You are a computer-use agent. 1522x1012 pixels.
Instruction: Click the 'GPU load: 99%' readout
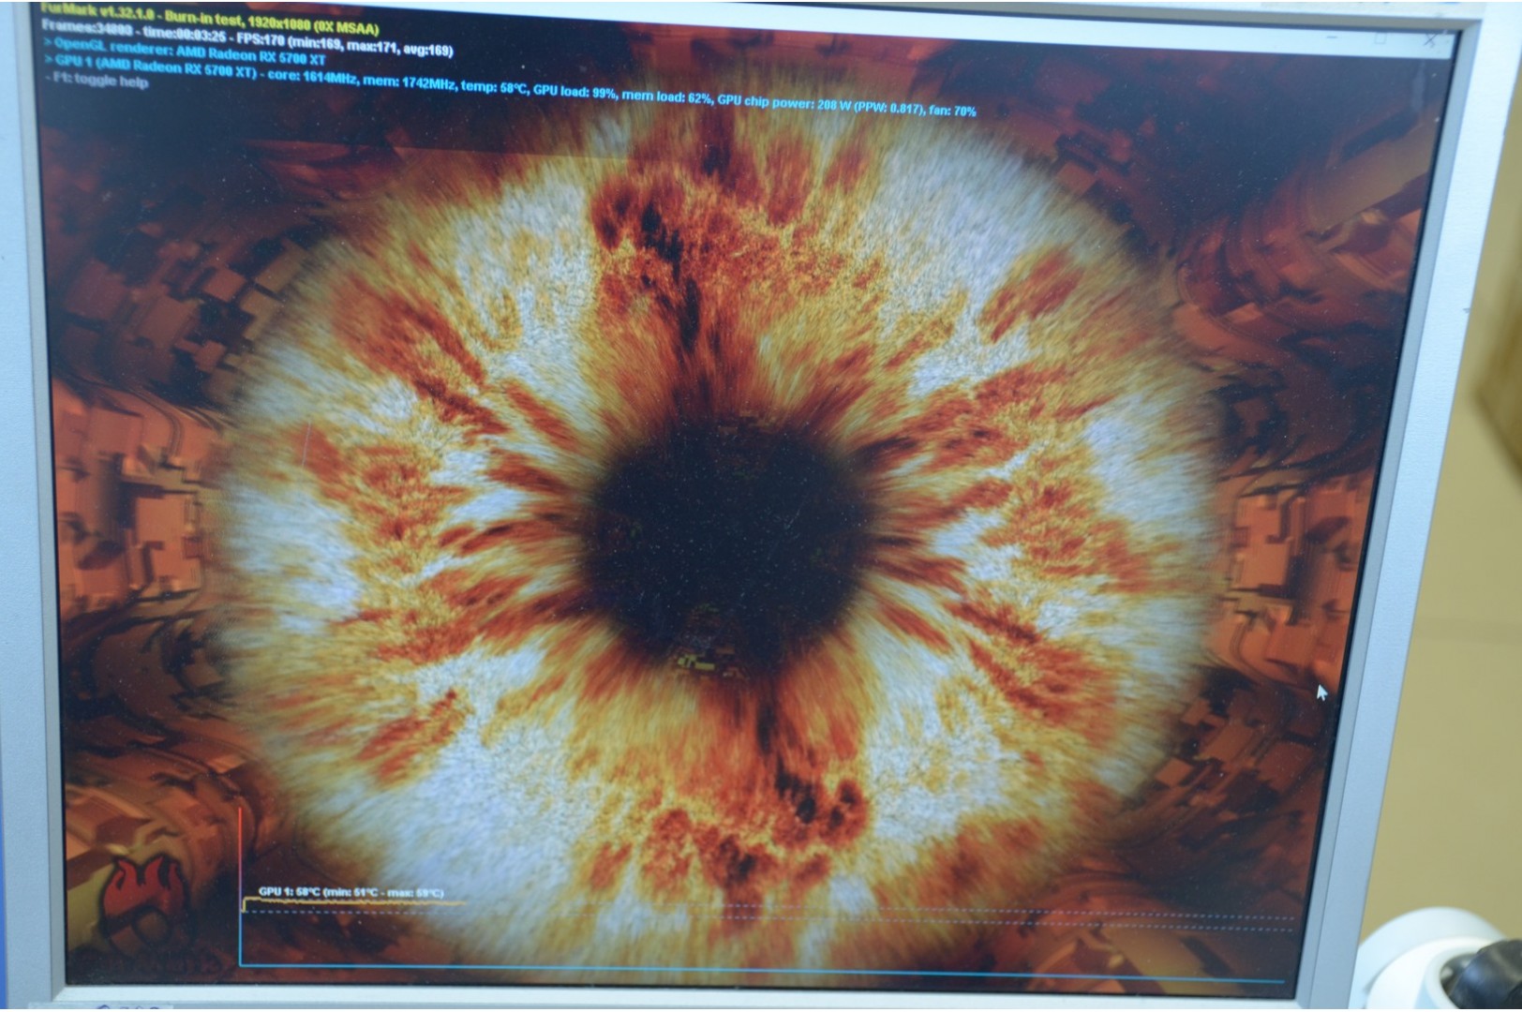point(574,93)
